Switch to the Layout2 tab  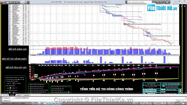click(27, 95)
